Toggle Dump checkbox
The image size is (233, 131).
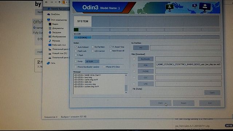76,61
